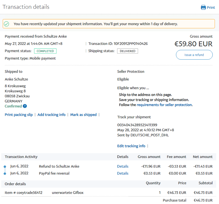Screen dimensions: 219x204
Task: Click the timeline dot for PayPal fee reversal
Action: coord(5,173)
